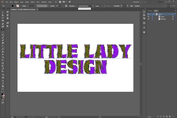This screenshot has height=118, width=177.
Task: Open the Arrange Documents icon
Action: point(64,2)
